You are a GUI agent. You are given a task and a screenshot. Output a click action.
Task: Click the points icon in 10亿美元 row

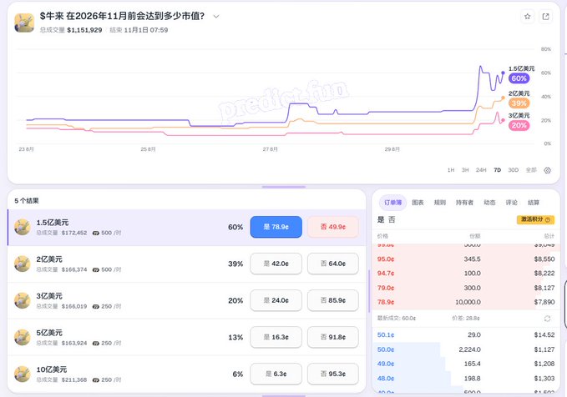tap(95, 380)
